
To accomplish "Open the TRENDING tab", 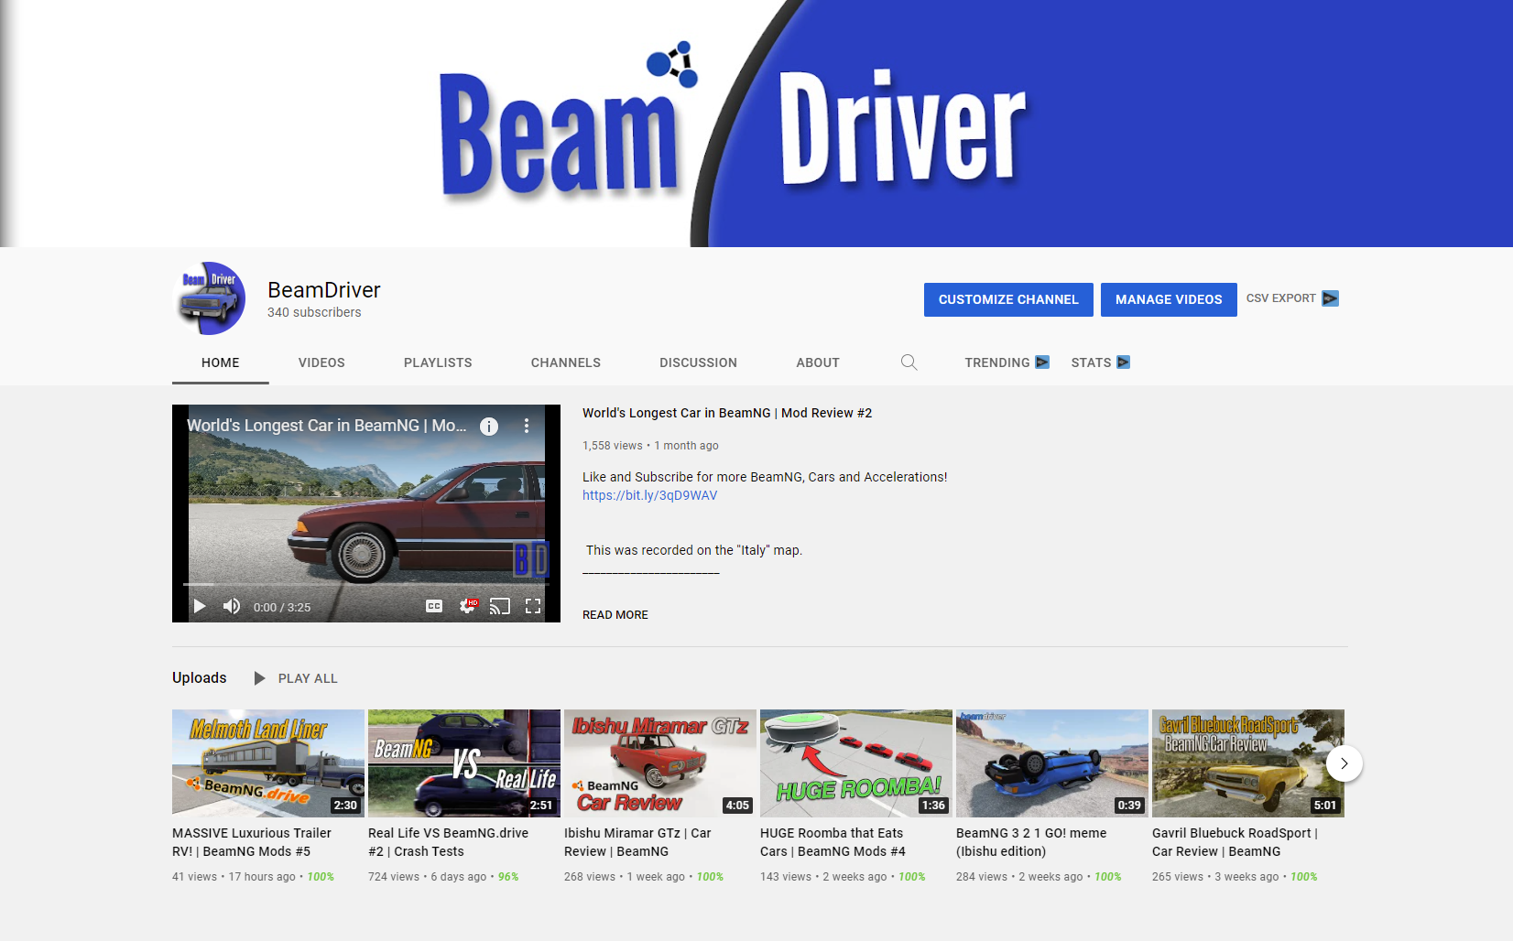I will click(x=996, y=362).
